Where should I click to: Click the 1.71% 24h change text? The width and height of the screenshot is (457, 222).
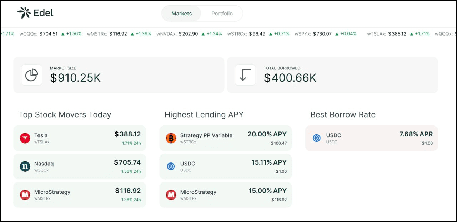point(131,143)
